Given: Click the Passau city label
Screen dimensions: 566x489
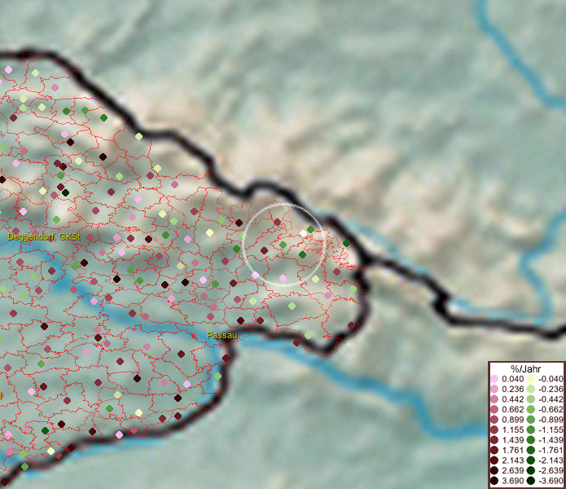Looking at the screenshot, I should [222, 335].
